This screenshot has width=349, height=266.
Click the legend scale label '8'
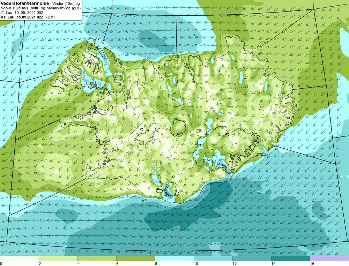coord(156,264)
